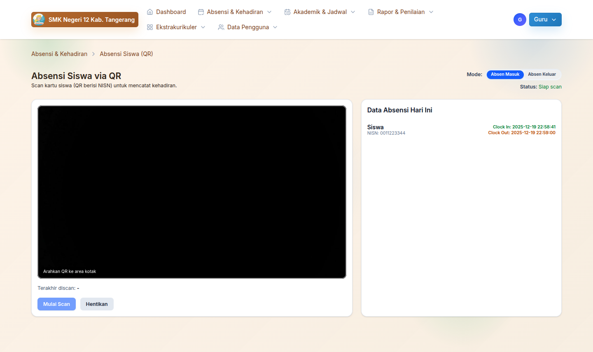Image resolution: width=593 pixels, height=352 pixels.
Task: Click the Scan kartu siswa description text
Action: [104, 86]
